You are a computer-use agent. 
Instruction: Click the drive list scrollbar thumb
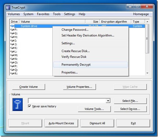[147, 39]
